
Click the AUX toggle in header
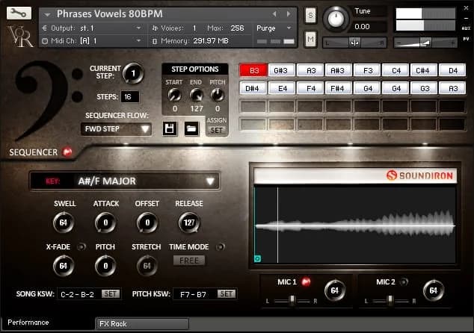click(466, 28)
